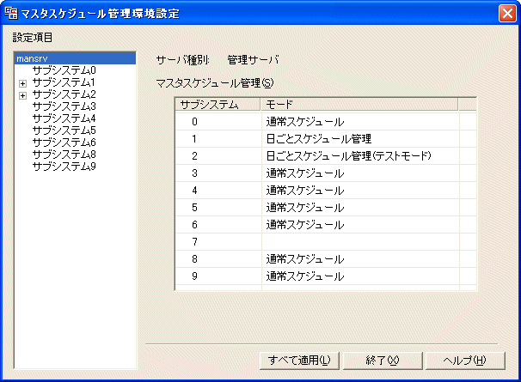
Task: Select table row for subsystem 5
Action: click(326, 208)
